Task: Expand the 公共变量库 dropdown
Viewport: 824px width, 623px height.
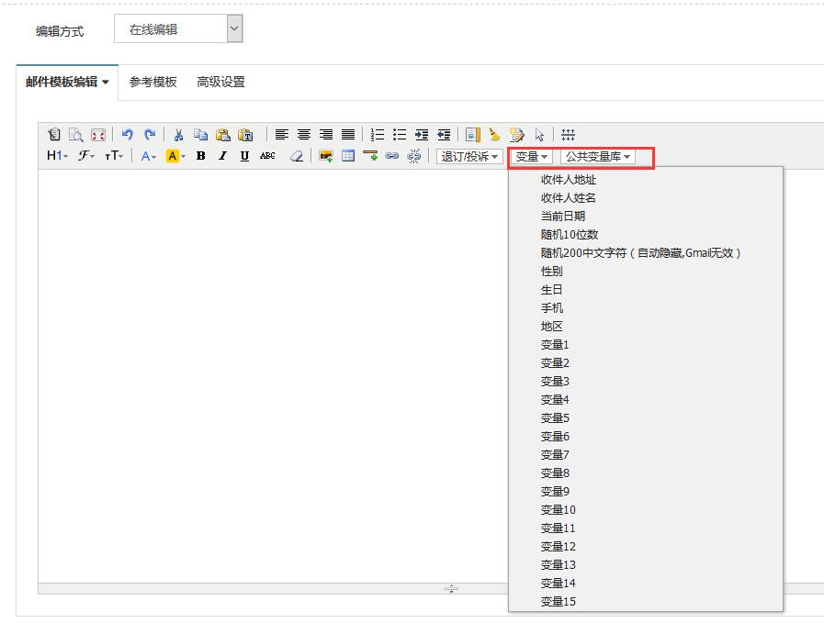Action: tap(597, 156)
